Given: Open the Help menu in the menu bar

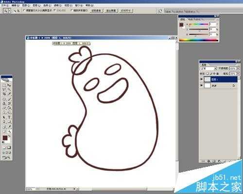Looking at the screenshot, I should tap(90, 5).
